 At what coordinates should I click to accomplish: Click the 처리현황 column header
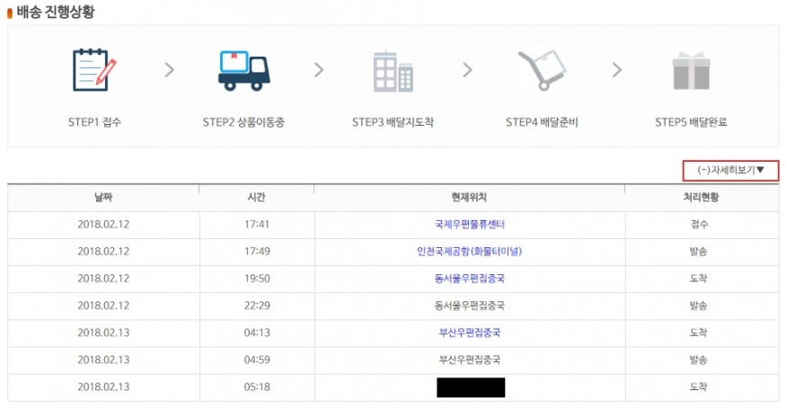(699, 197)
